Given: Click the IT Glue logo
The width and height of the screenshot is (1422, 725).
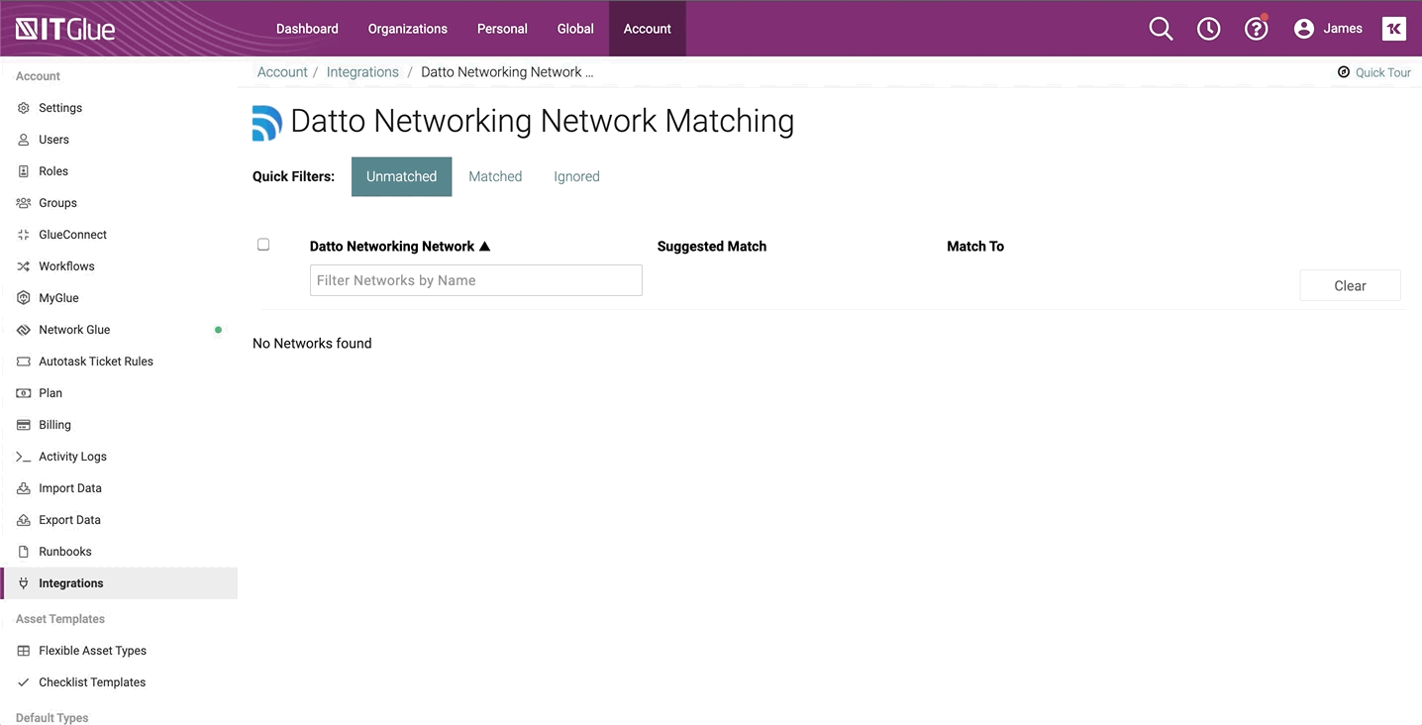Looking at the screenshot, I should 65,29.
